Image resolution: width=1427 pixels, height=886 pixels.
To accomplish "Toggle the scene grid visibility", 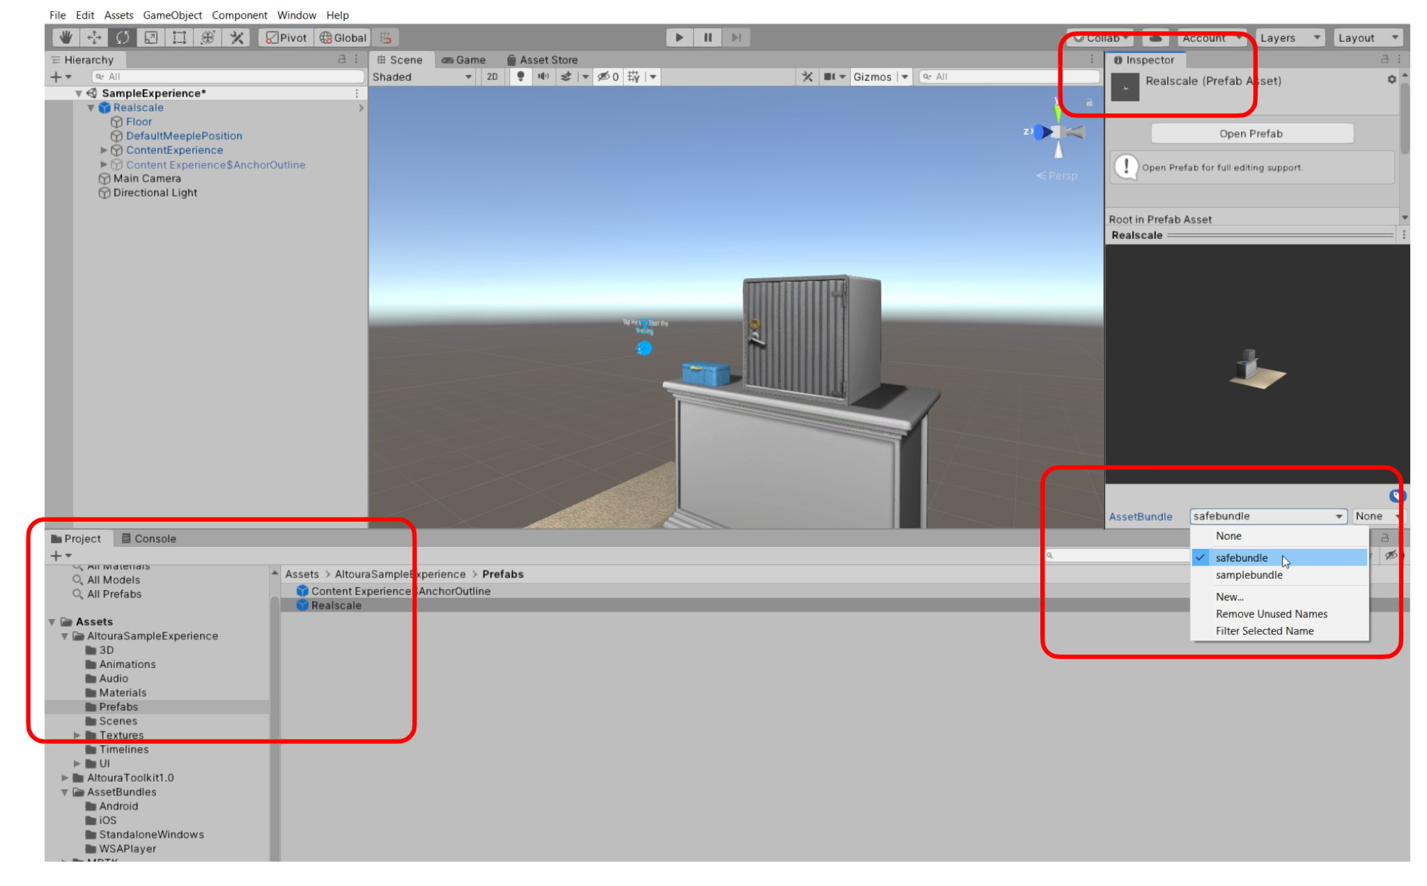I will point(633,77).
